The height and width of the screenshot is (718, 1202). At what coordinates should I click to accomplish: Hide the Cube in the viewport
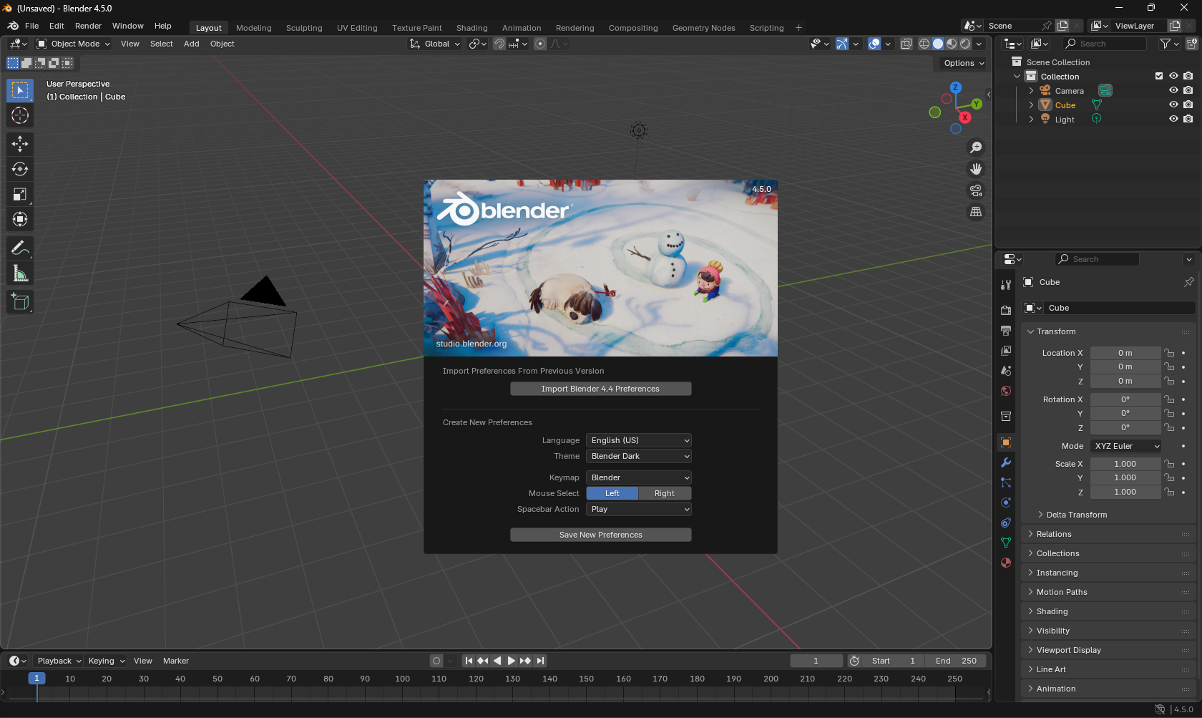pyautogui.click(x=1173, y=105)
